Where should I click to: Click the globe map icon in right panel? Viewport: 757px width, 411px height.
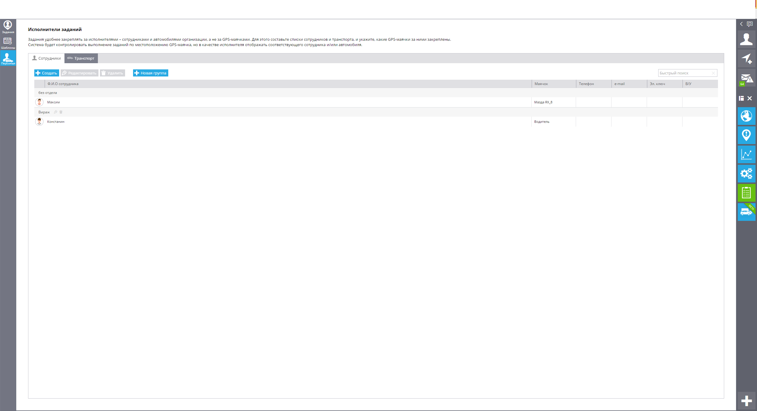click(x=746, y=116)
